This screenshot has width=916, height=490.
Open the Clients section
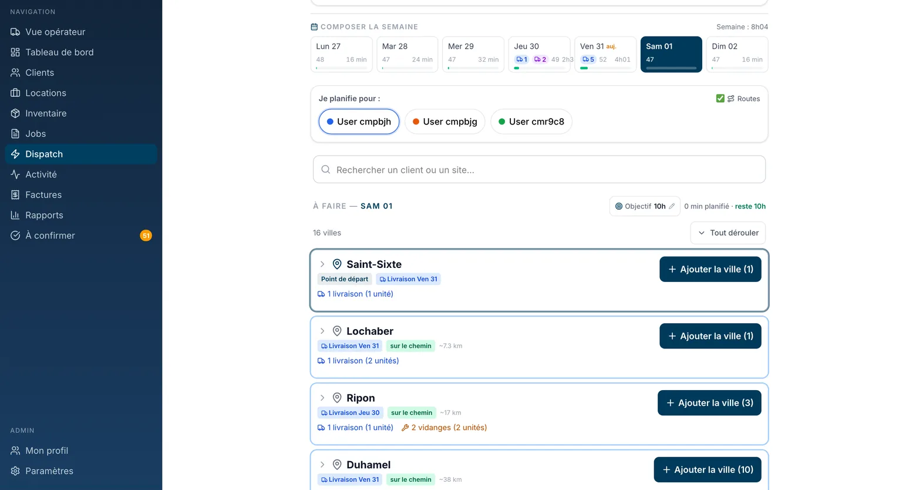[x=81, y=72]
